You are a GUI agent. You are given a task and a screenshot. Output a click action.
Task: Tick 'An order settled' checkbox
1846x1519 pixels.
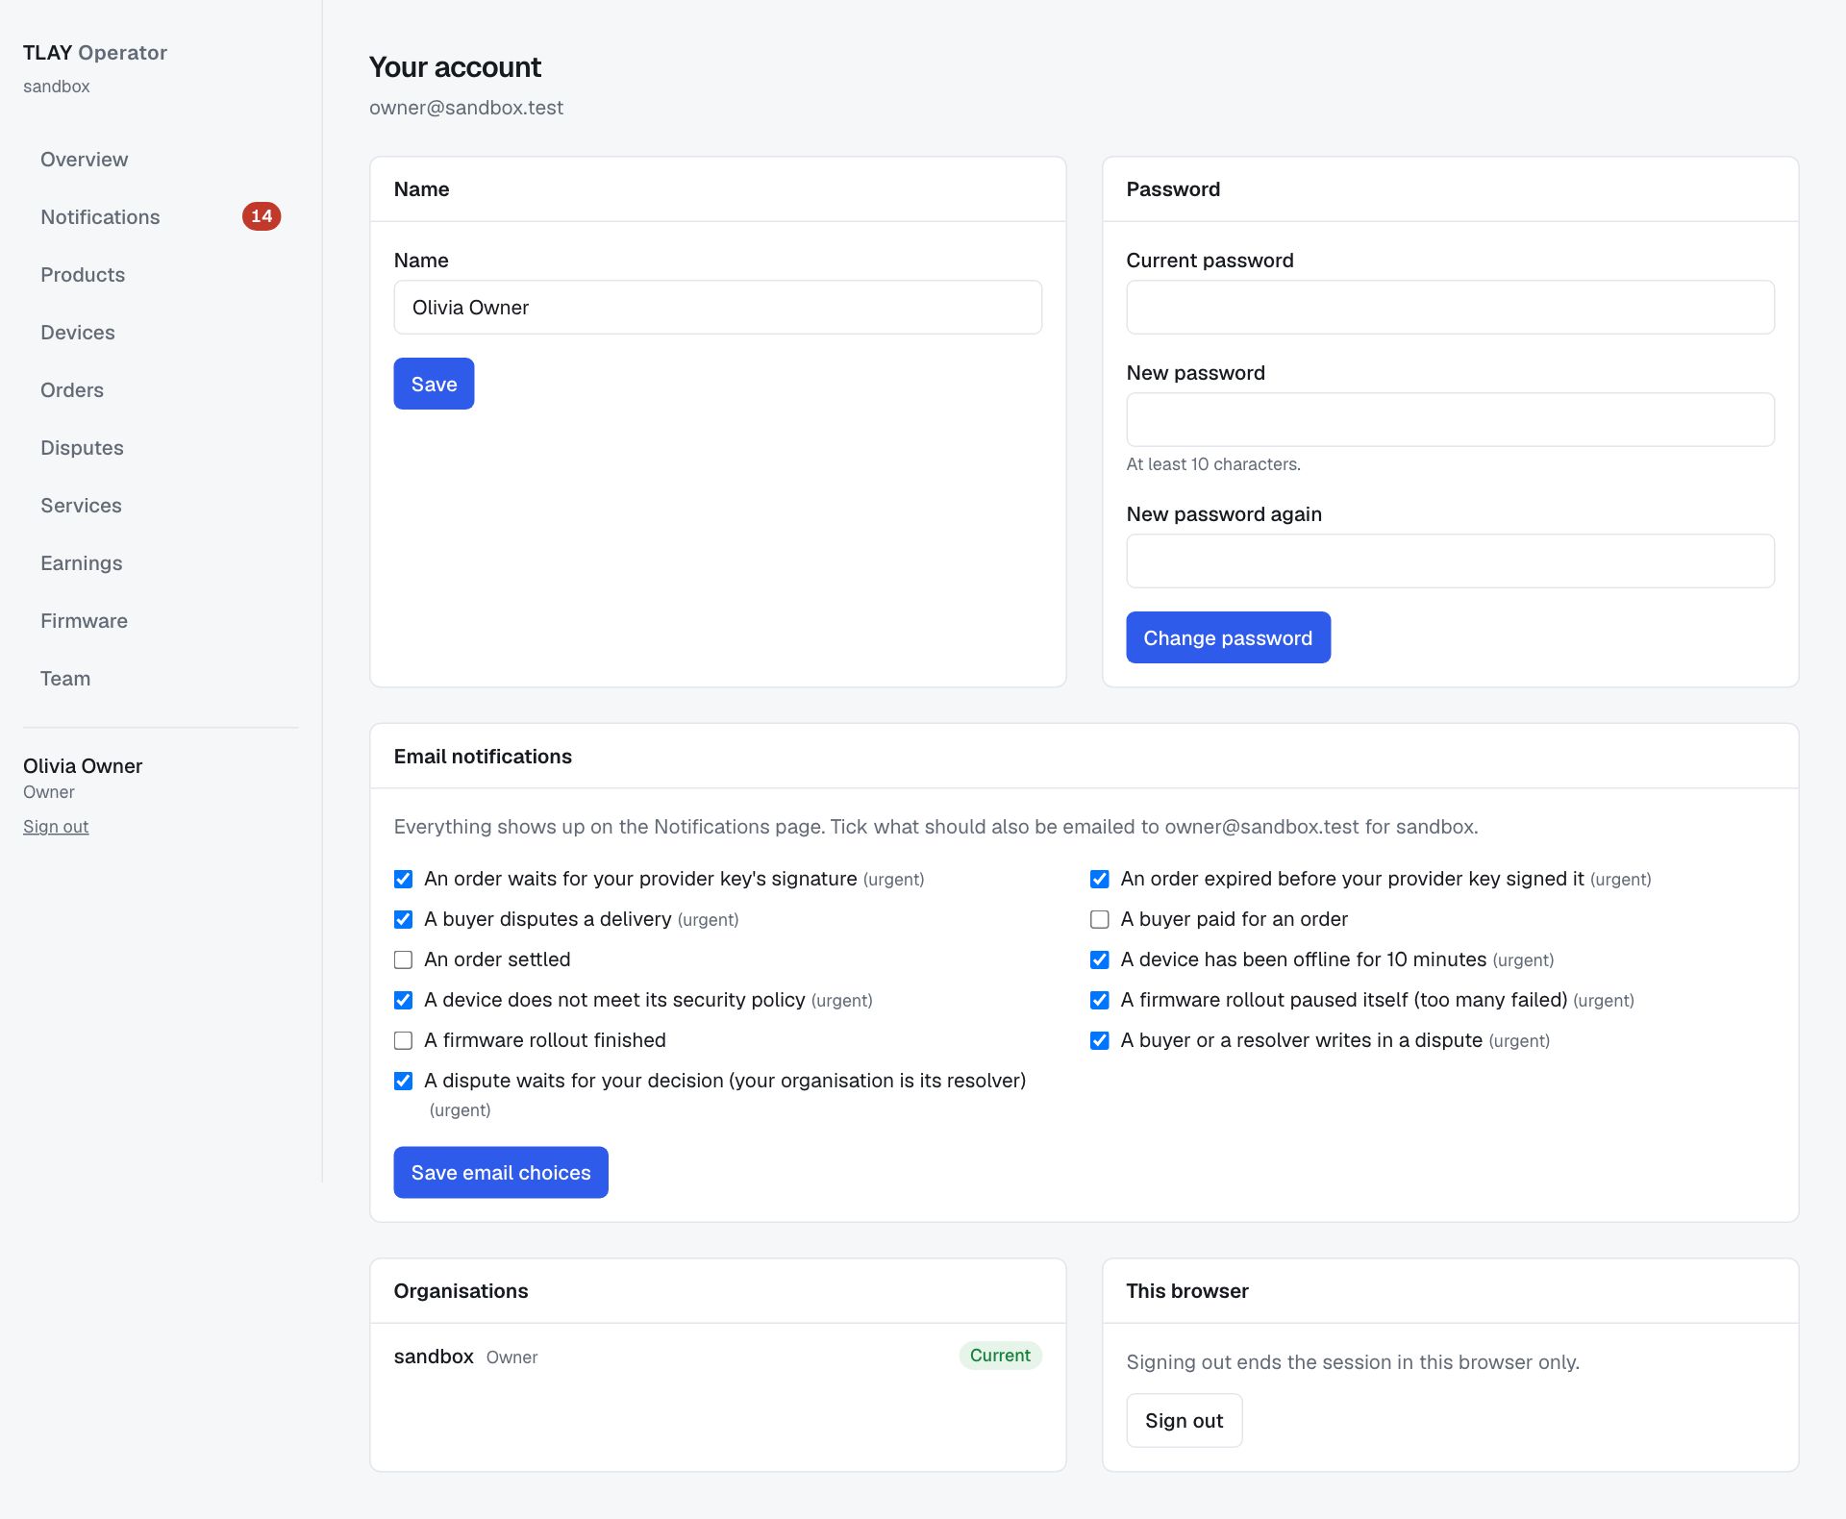click(x=404, y=960)
